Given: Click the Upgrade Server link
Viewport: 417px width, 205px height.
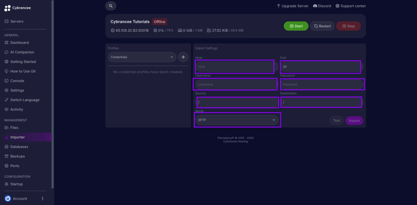Looking at the screenshot, I should tap(292, 6).
